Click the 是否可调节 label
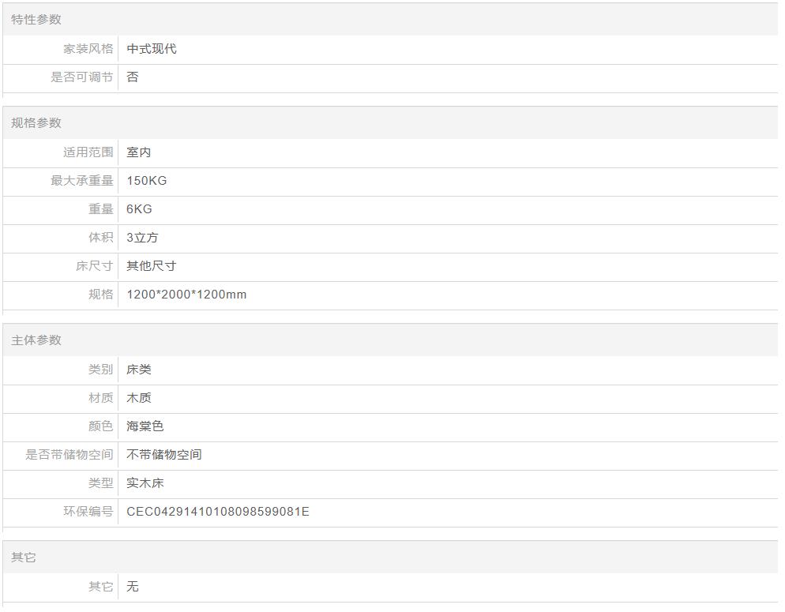Image resolution: width=785 pixels, height=612 pixels. (82, 77)
